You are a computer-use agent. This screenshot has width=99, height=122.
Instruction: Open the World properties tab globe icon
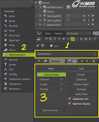coord(59,39)
